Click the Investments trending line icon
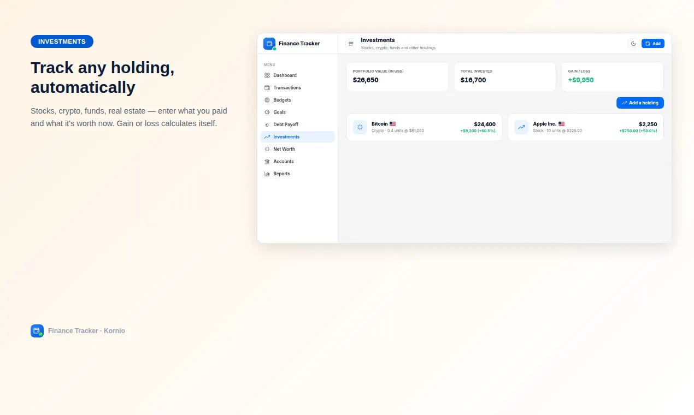Screen dimensions: 694x415 [267, 137]
